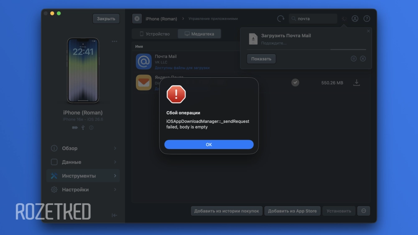Click the Установить button
Viewport: 418px width, 235px height.
339,211
